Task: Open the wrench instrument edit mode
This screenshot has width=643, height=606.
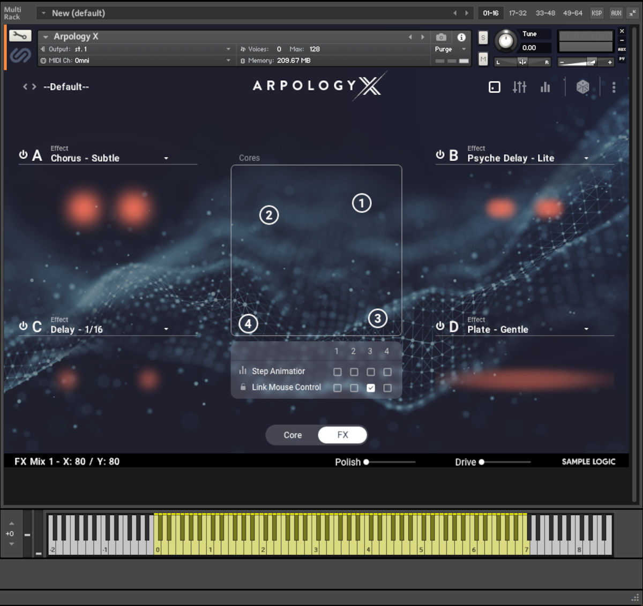Action: pos(20,36)
